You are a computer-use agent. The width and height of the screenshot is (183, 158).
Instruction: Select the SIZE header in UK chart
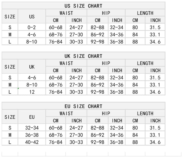pos(10,67)
